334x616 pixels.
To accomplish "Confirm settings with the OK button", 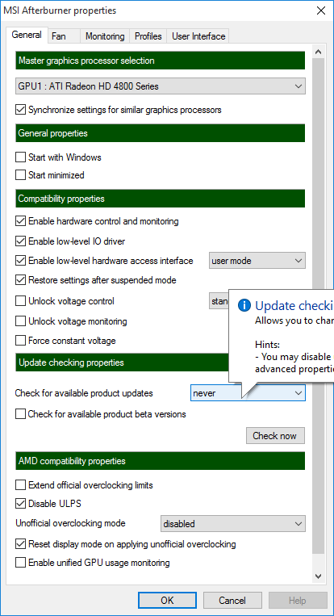I will (x=167, y=601).
